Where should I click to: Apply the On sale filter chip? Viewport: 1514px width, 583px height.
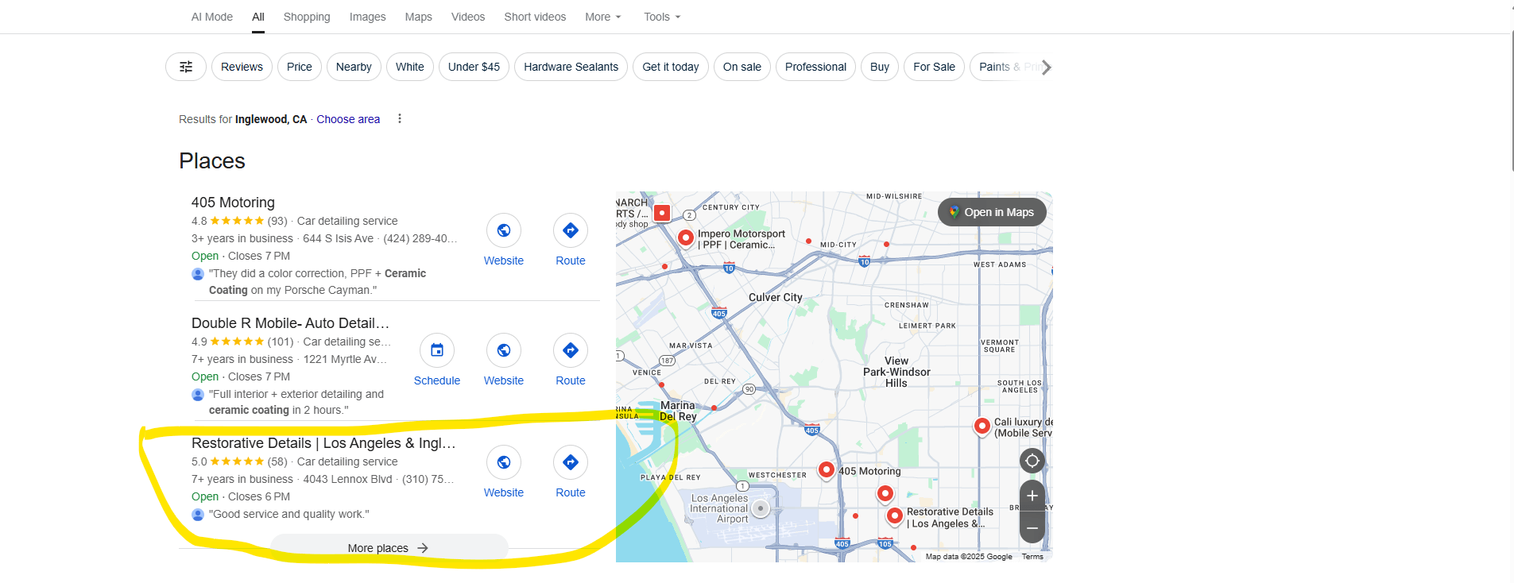pyautogui.click(x=742, y=67)
